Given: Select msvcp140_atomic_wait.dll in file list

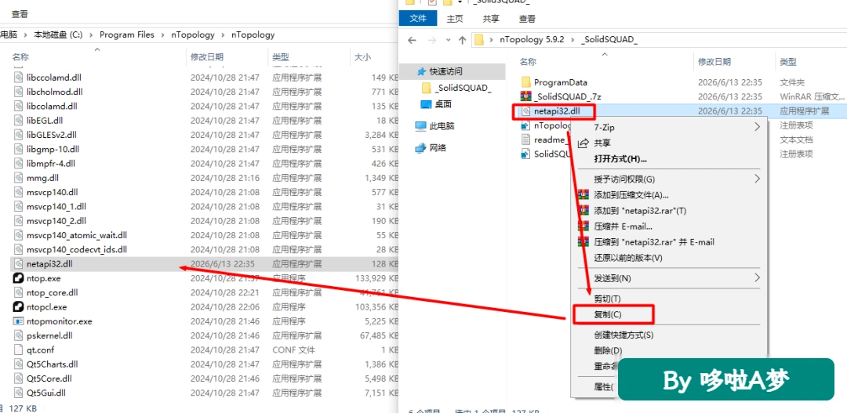Looking at the screenshot, I should (x=76, y=235).
